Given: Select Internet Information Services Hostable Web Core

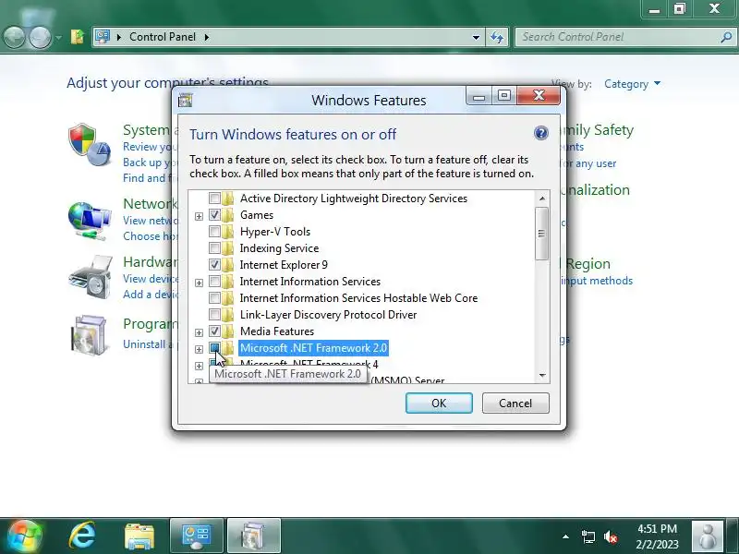Looking at the screenshot, I should 358,297.
